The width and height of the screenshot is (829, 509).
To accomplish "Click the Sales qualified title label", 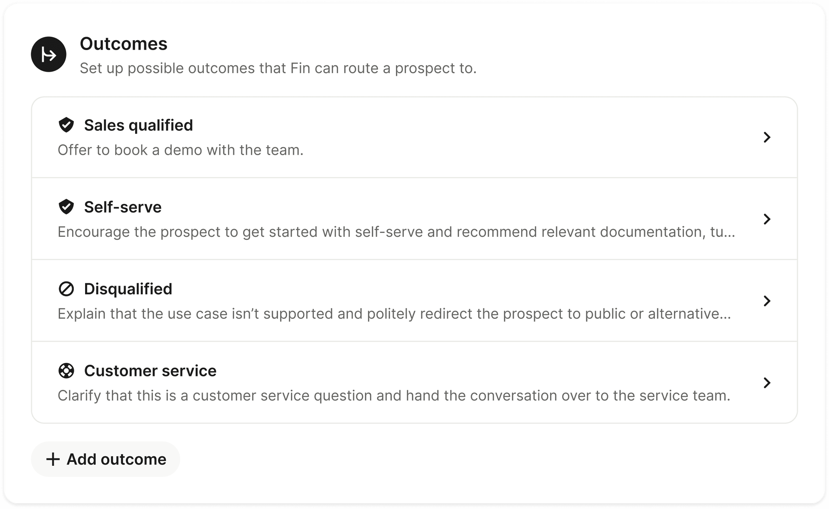I will (138, 125).
